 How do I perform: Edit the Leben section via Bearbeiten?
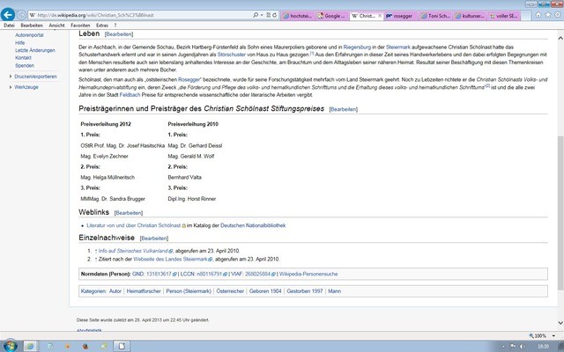pos(119,34)
